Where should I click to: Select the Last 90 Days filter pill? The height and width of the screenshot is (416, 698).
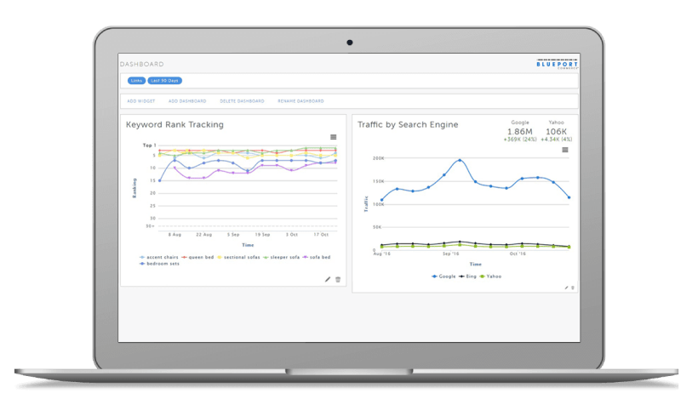click(164, 81)
